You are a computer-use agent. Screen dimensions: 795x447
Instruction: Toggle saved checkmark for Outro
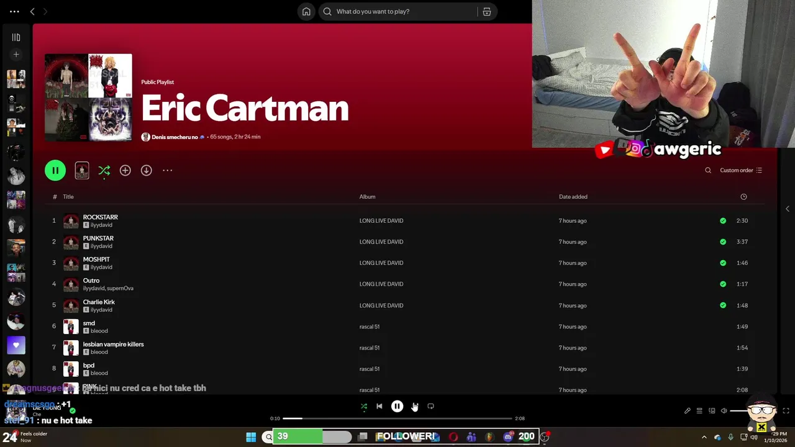click(x=723, y=284)
